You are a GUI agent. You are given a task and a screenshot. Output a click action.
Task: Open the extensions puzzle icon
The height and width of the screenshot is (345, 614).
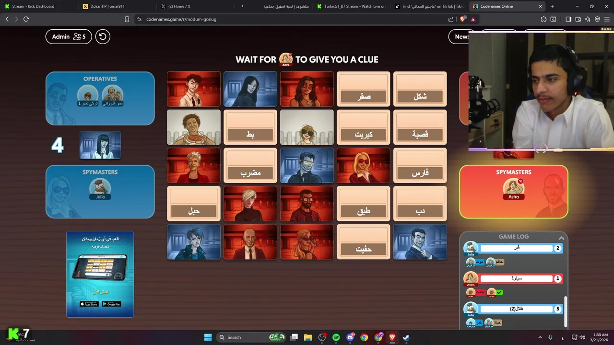click(543, 19)
